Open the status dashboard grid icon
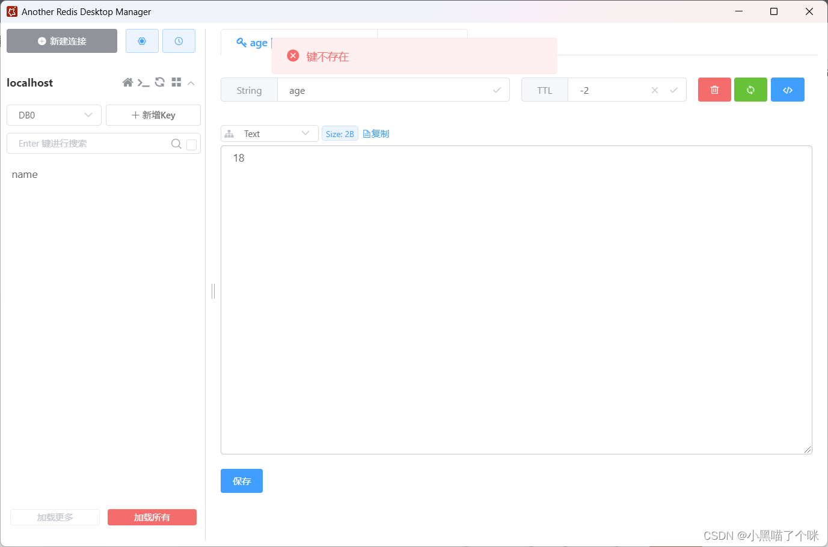 point(176,82)
